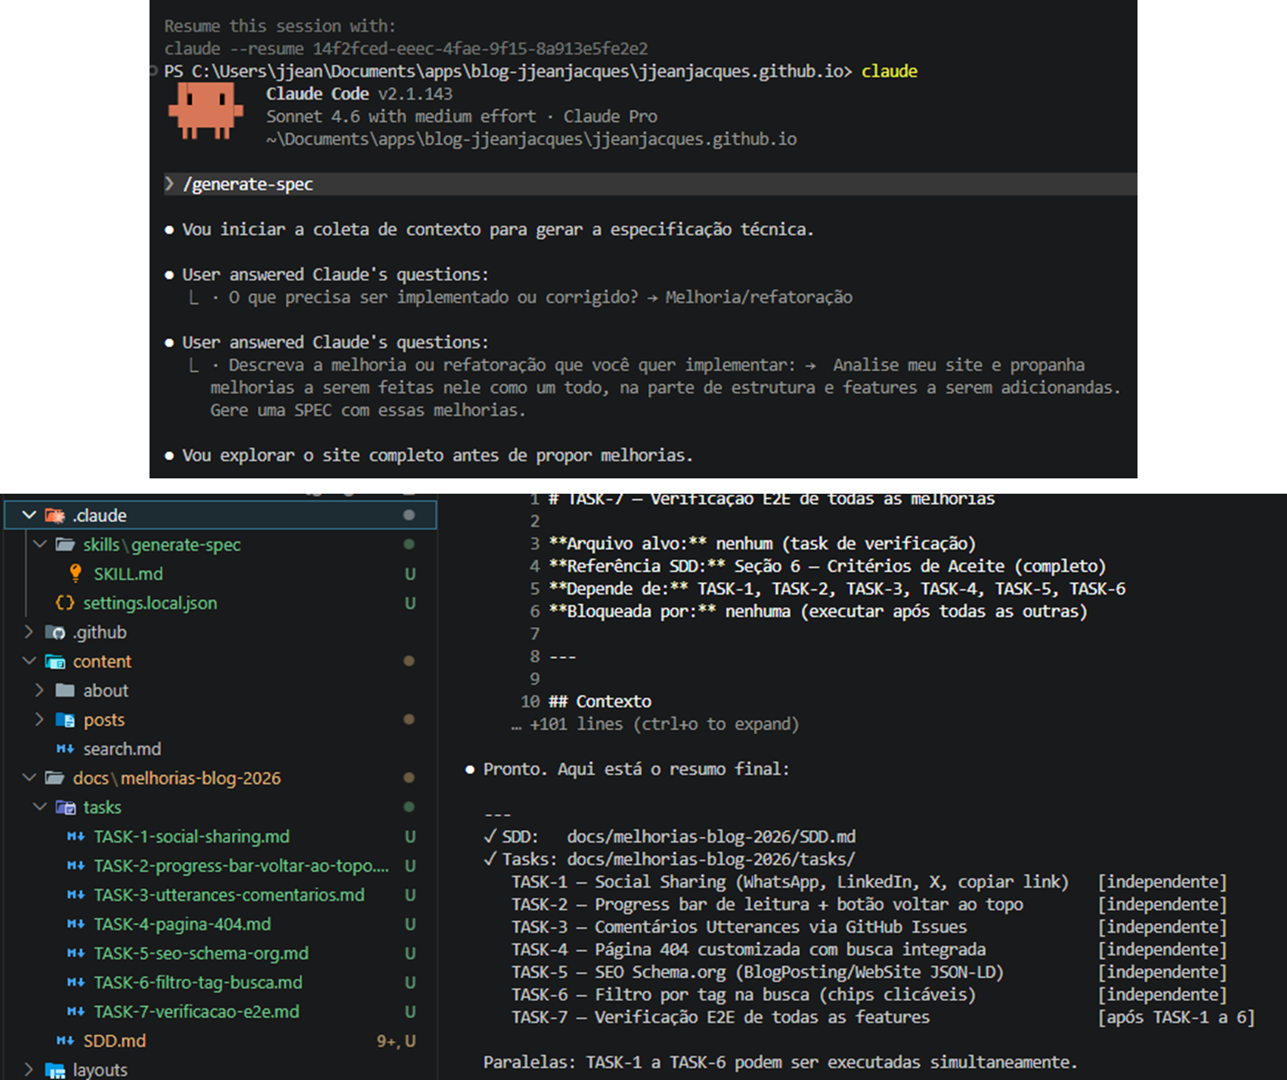Click the markdown icon beside SDD.md
The height and width of the screenshot is (1080, 1287).
65,1040
